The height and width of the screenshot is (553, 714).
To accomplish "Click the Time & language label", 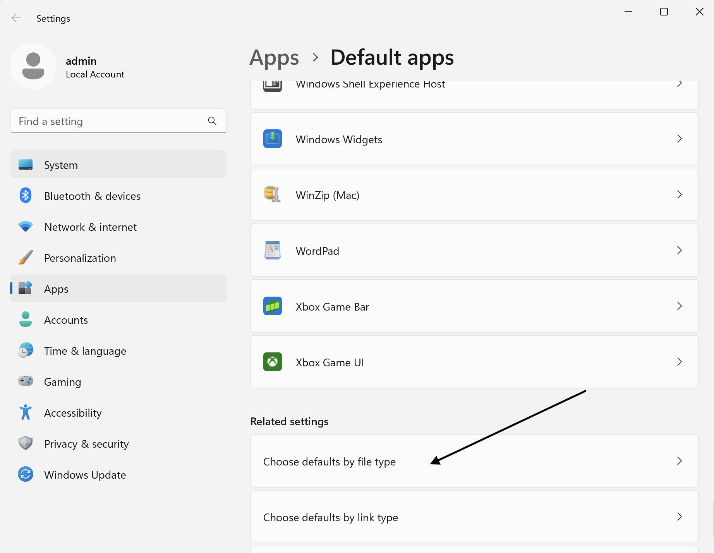I will (85, 351).
